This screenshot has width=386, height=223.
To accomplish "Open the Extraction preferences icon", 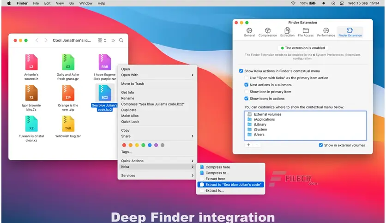I will (287, 31).
